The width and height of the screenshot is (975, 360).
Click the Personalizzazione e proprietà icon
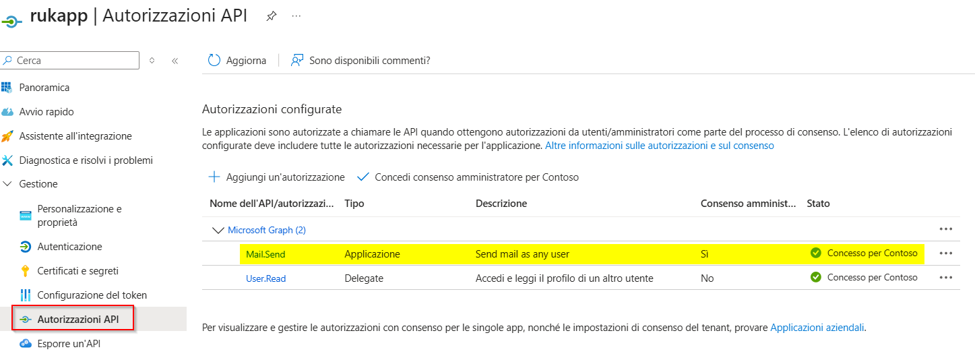[x=26, y=216]
